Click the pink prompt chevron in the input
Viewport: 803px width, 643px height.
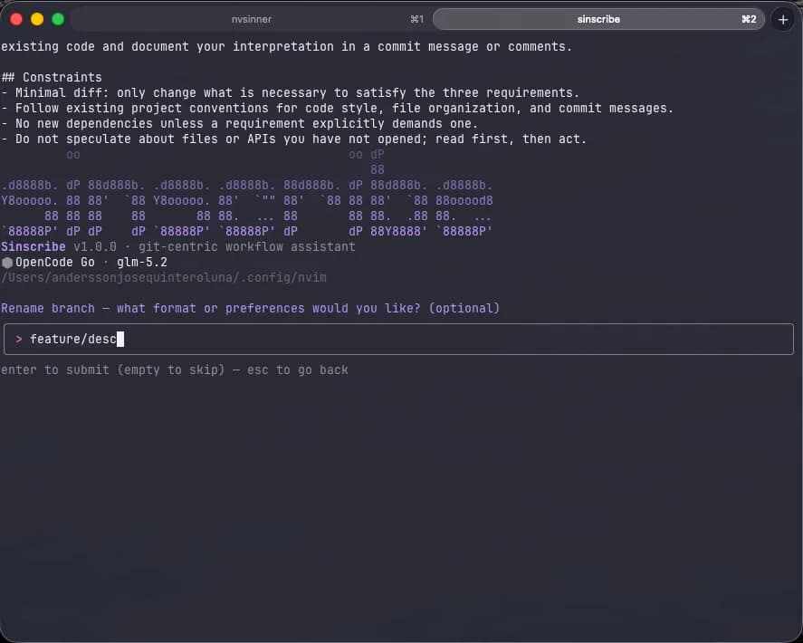[19, 340]
